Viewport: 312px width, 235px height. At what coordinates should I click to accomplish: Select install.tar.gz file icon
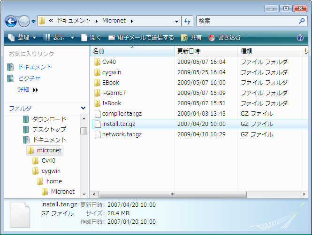(x=98, y=124)
